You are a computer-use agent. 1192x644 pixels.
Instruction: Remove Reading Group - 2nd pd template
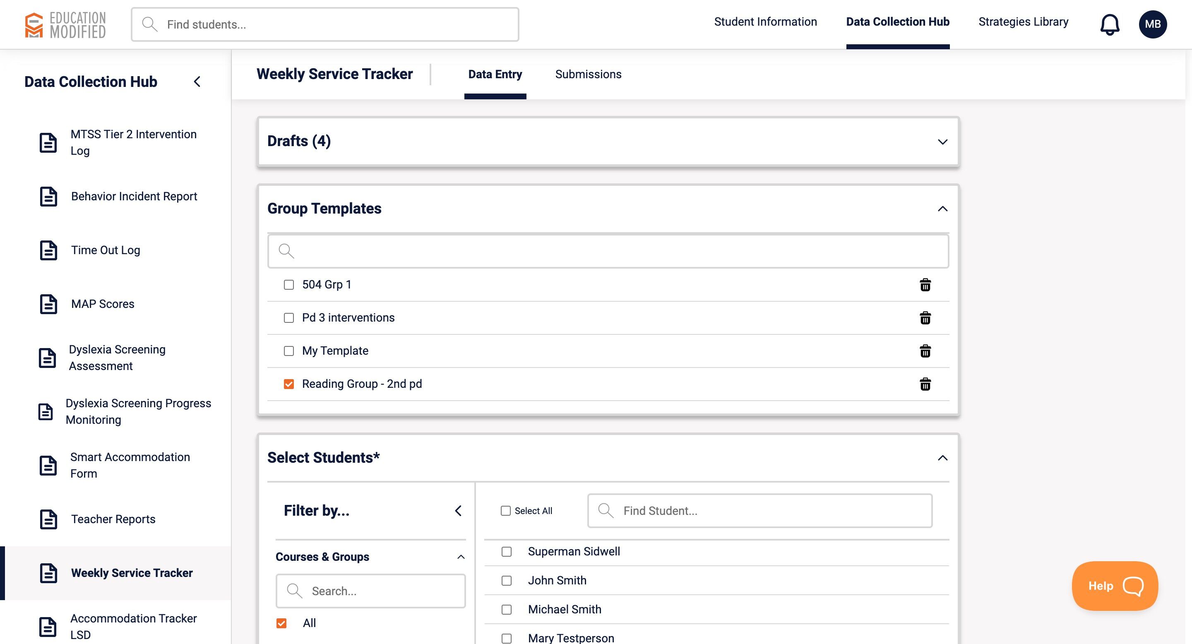925,384
